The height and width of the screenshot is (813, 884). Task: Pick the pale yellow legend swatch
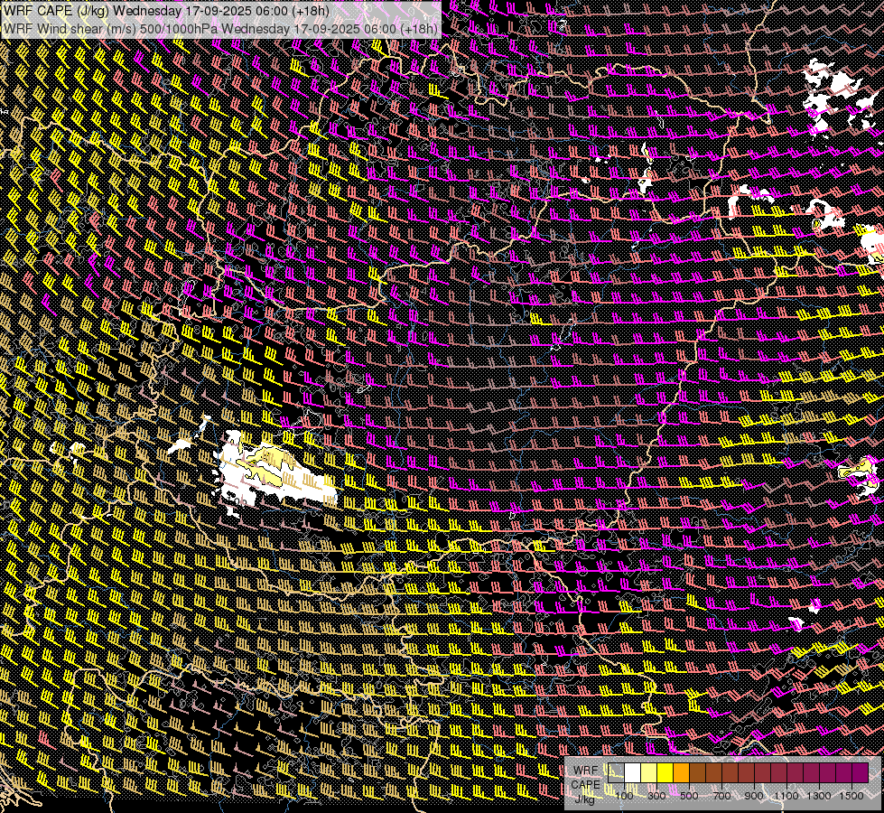click(649, 773)
